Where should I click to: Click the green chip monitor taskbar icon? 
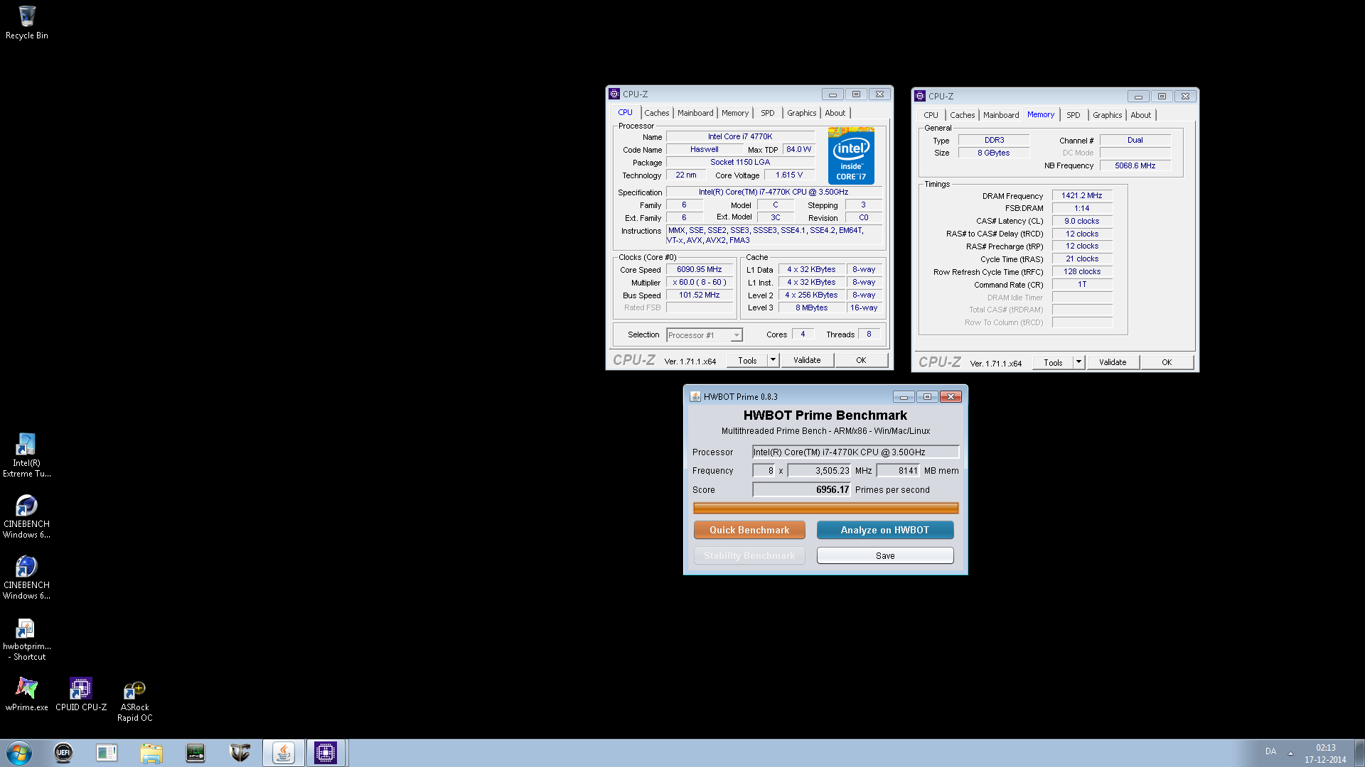[x=196, y=753]
